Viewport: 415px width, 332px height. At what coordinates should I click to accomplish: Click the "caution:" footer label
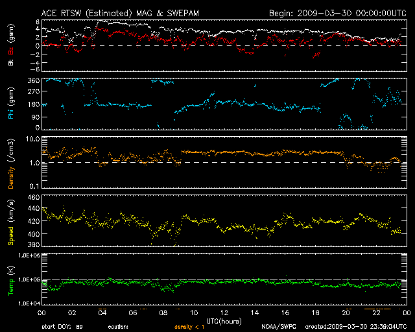pos(118,327)
